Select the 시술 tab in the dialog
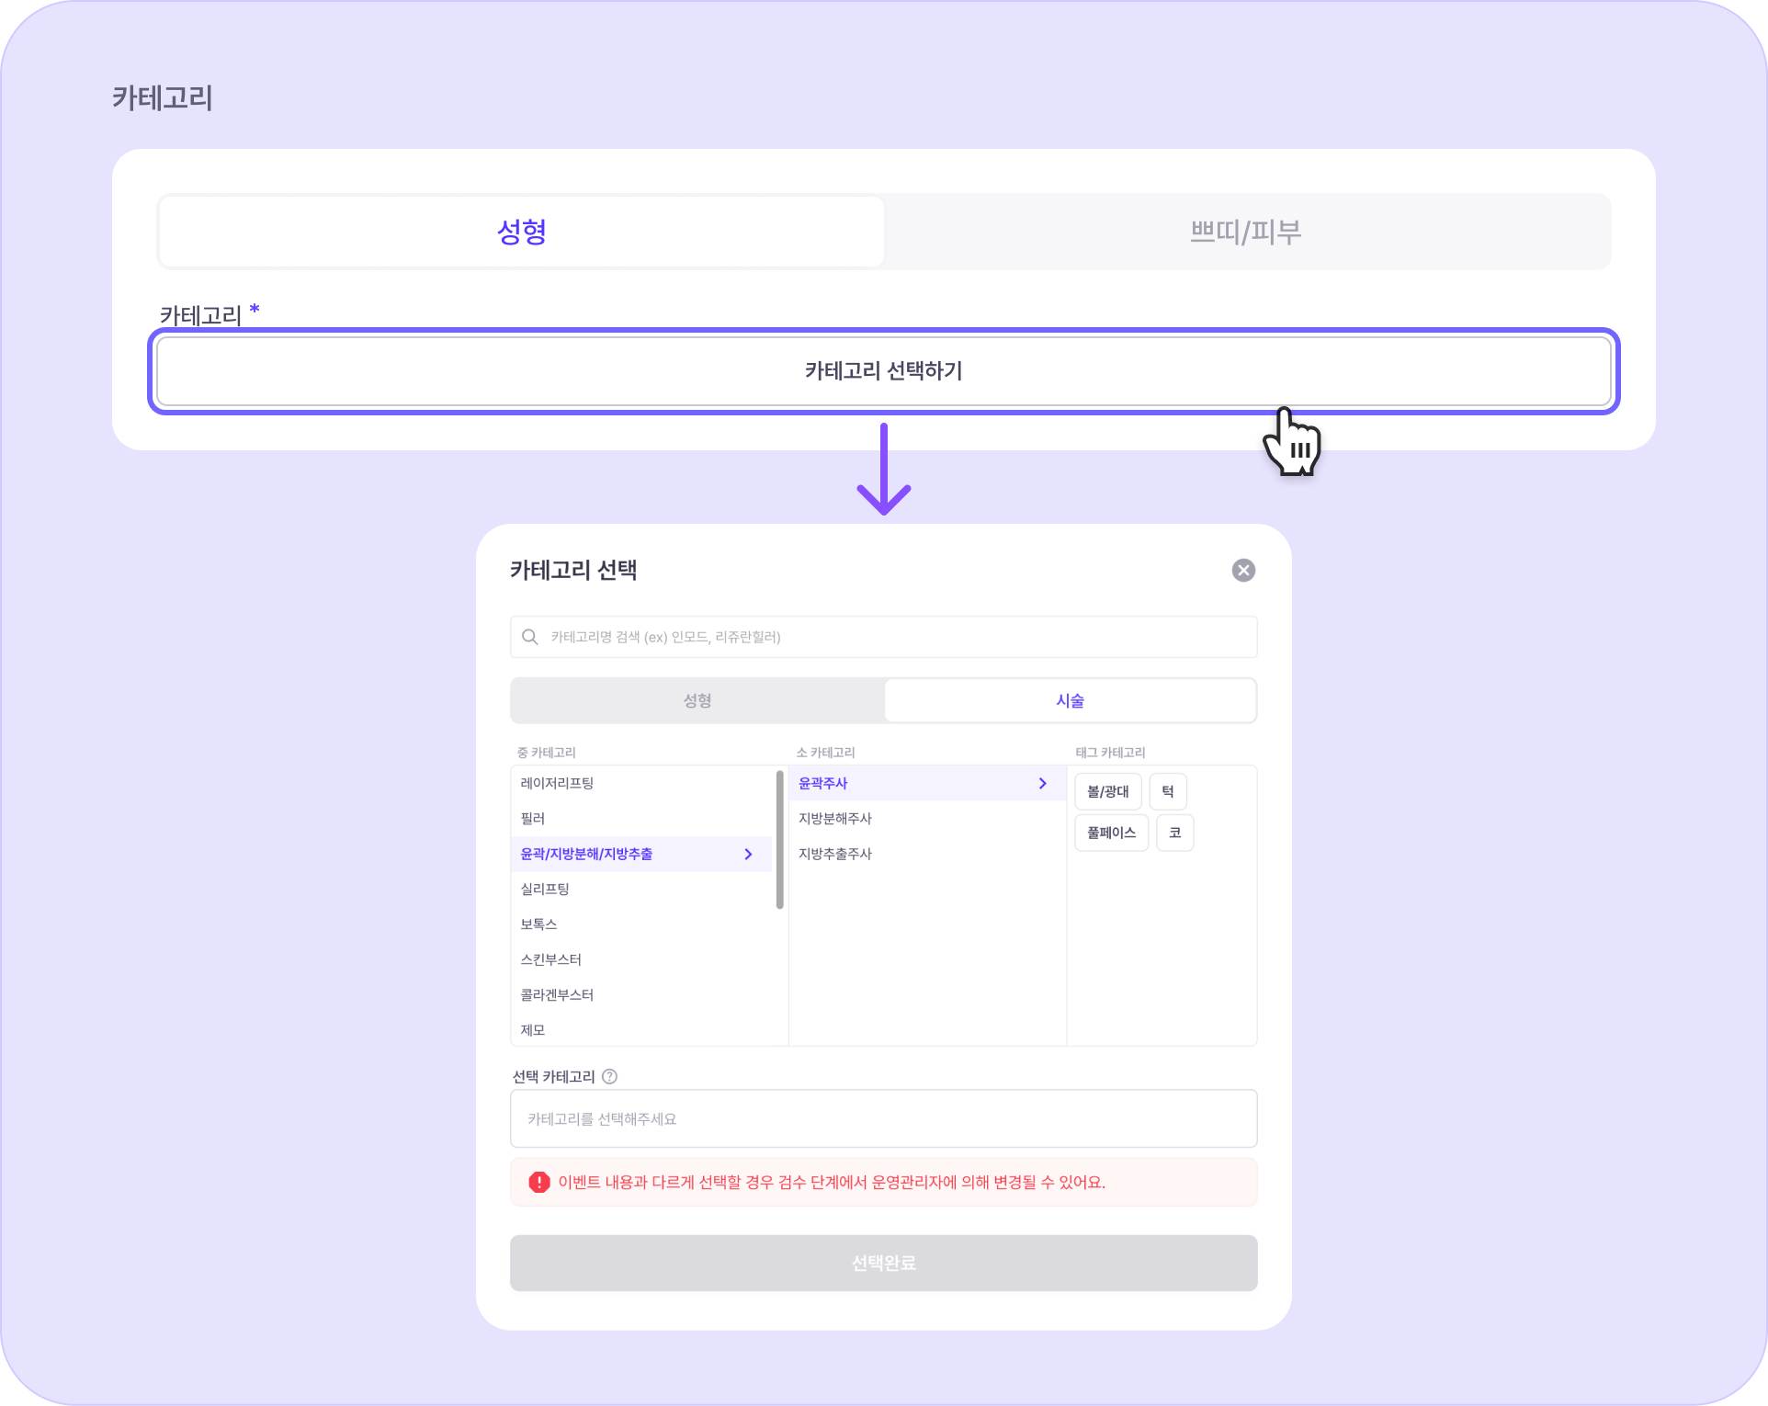 point(1070,700)
